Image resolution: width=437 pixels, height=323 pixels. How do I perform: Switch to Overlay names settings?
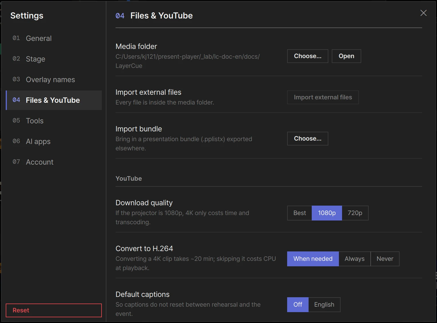coord(54,80)
